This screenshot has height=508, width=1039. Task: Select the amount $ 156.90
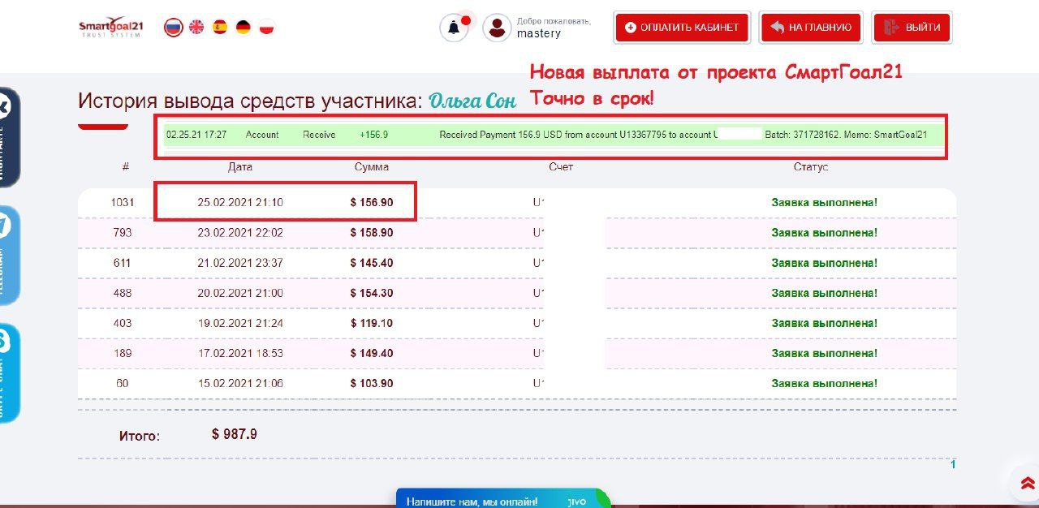tap(372, 202)
